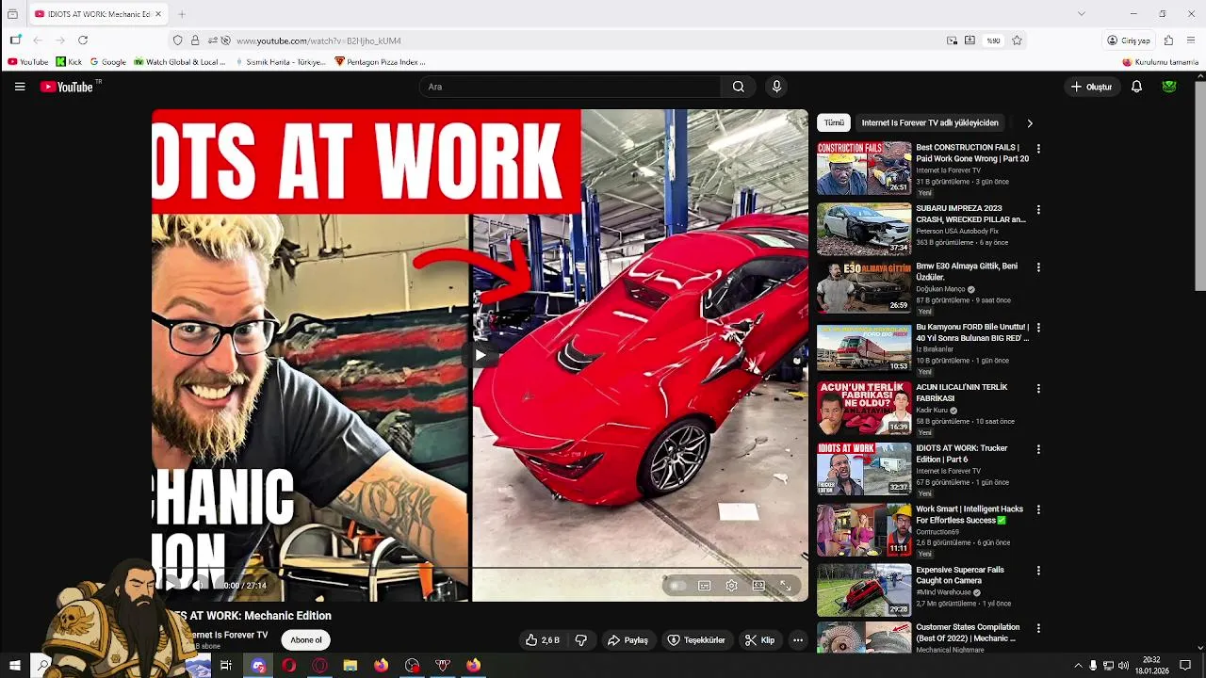
Task: Open YouTube notifications bell
Action: point(1136,87)
